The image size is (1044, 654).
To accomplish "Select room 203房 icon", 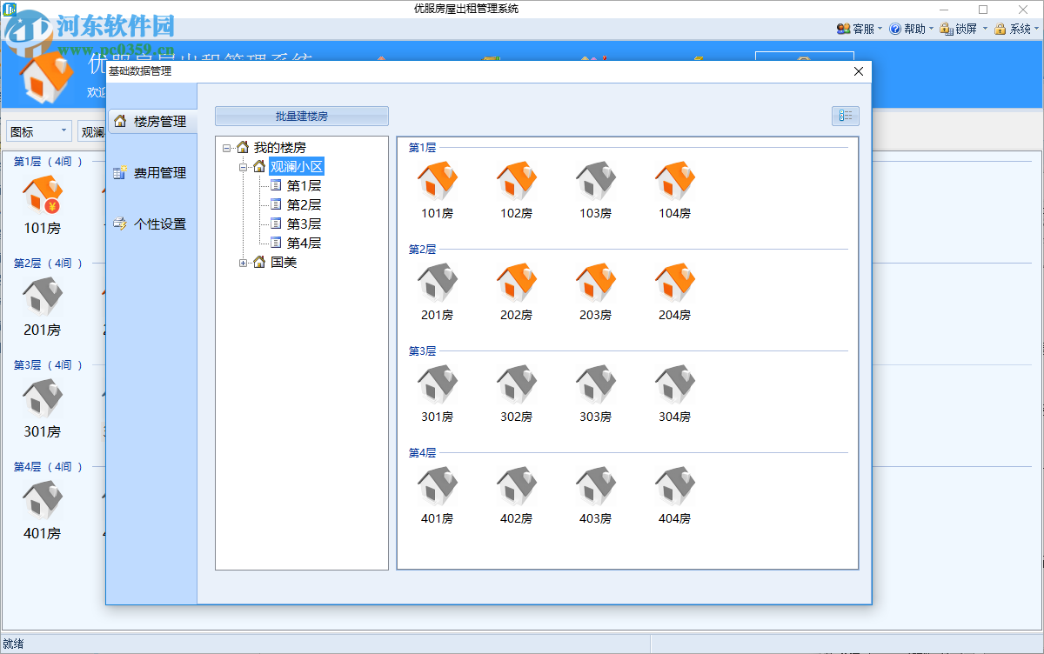I will pyautogui.click(x=596, y=284).
